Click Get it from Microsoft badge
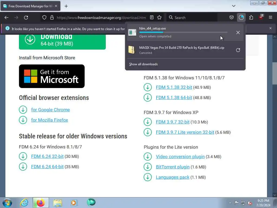Screen dimensions: 277x208 pos(52,76)
